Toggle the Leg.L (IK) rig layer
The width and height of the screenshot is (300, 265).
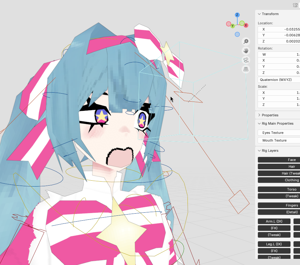pos(274,244)
